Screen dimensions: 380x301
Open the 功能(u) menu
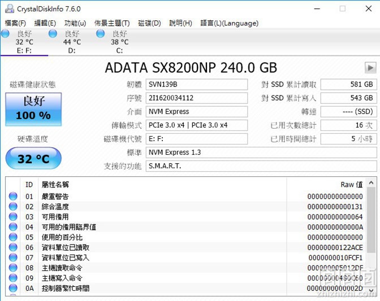point(75,23)
